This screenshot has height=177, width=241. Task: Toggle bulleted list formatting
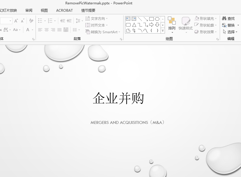tap(40, 21)
